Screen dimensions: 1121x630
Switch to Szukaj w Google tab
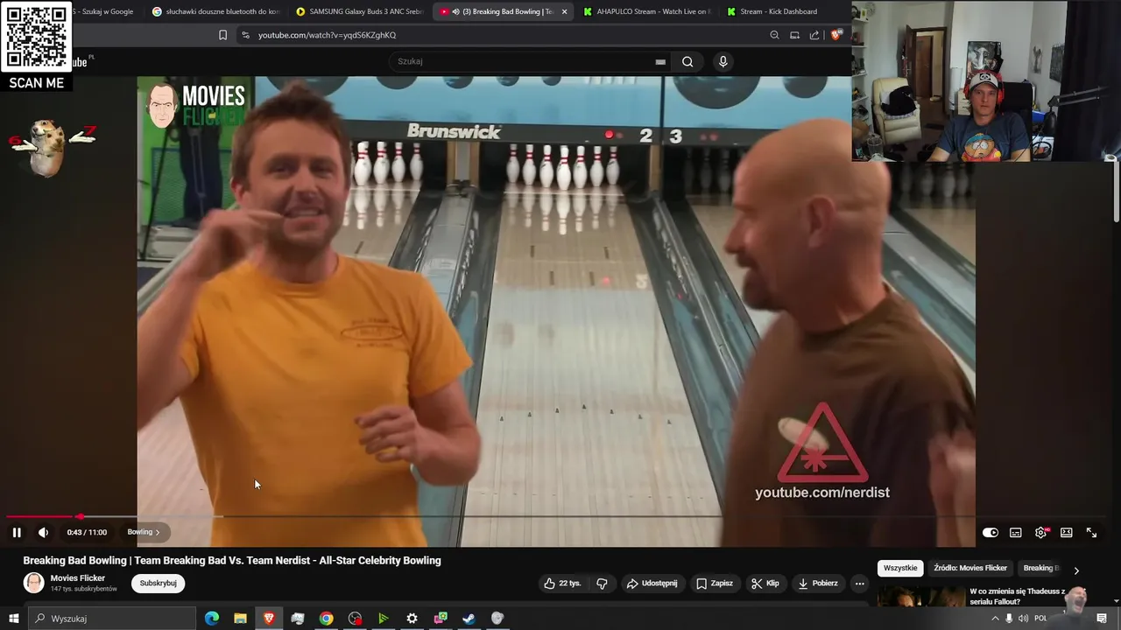(x=103, y=11)
